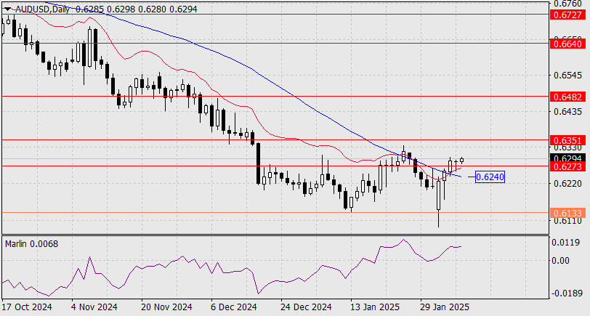The height and width of the screenshot is (316, 590).
Task: Click the Marlin 0.0068 indicator label
Action: pos(32,244)
